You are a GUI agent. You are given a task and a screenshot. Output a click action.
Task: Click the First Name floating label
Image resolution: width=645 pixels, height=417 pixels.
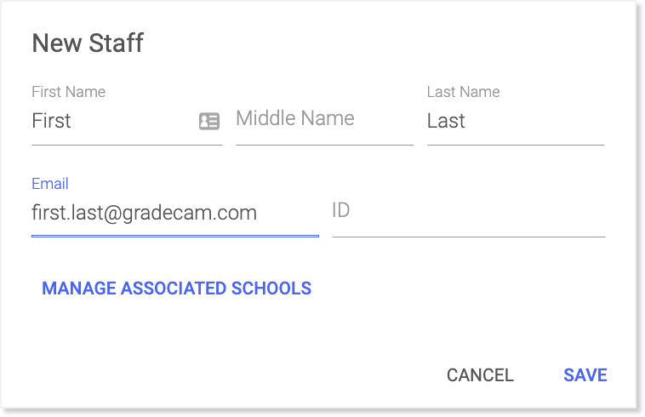(x=68, y=92)
